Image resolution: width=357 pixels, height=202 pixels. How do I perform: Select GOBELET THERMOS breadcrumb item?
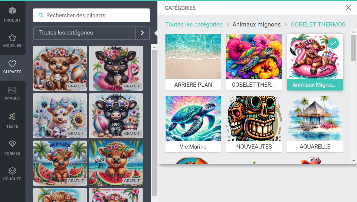(x=318, y=24)
